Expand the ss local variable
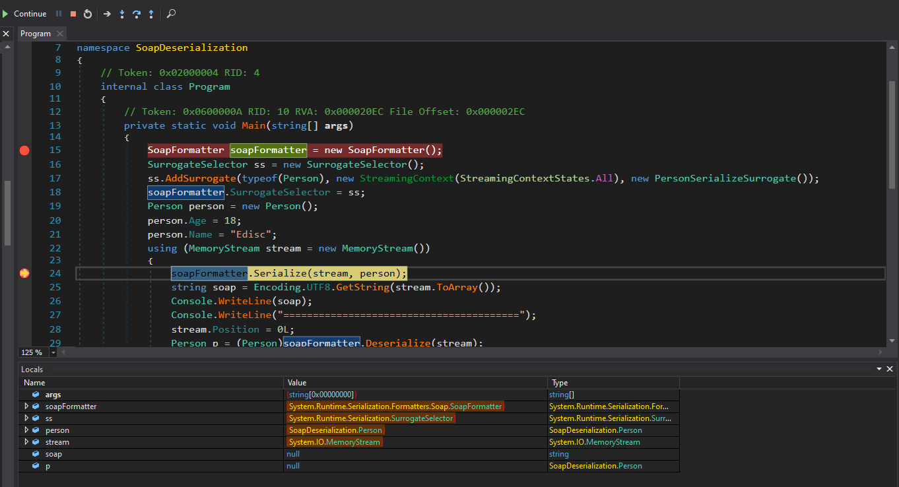Image resolution: width=899 pixels, height=487 pixels. (26, 418)
